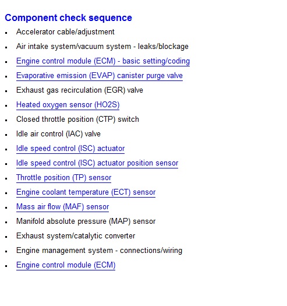Screen dimensions: 287x306
Task: Follow the Mass air flow (MAF) sensor link
Action: pos(63,207)
